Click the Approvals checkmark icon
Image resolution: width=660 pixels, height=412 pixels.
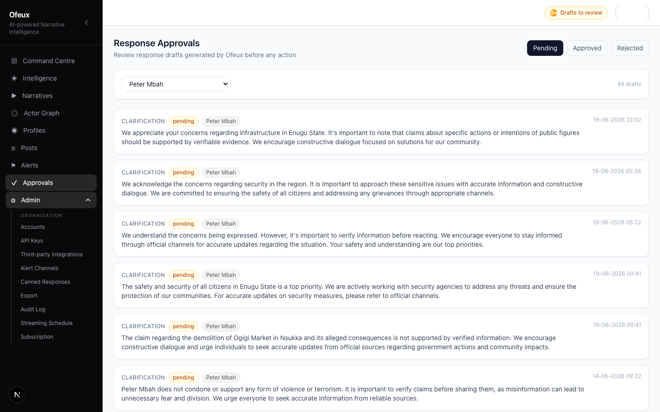pyautogui.click(x=14, y=183)
